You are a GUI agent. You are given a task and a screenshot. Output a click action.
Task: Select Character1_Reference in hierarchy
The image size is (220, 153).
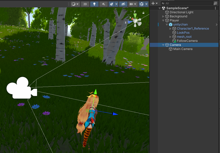pos(193,29)
